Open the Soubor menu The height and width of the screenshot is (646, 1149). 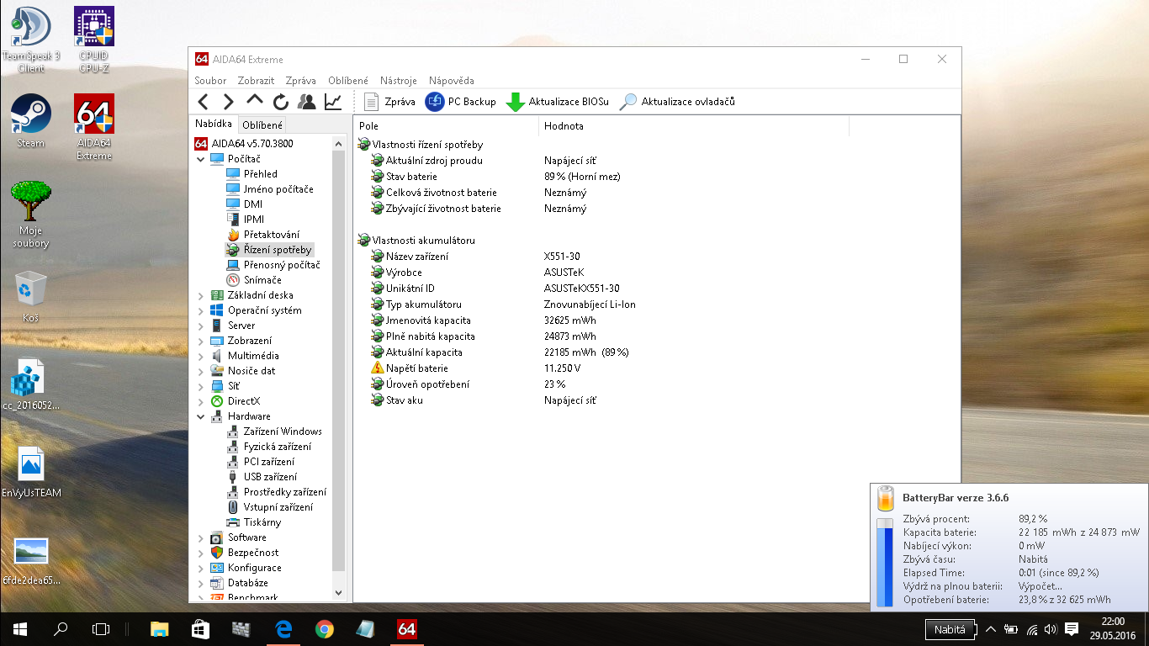pos(210,81)
